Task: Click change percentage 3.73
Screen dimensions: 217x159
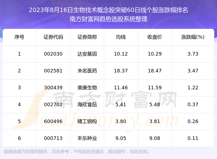Action: (193, 54)
